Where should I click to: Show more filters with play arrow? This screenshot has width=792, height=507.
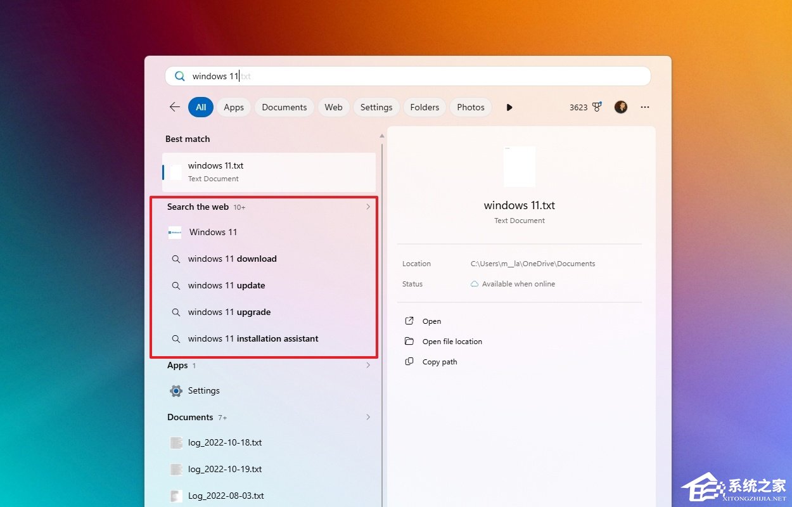tap(509, 107)
